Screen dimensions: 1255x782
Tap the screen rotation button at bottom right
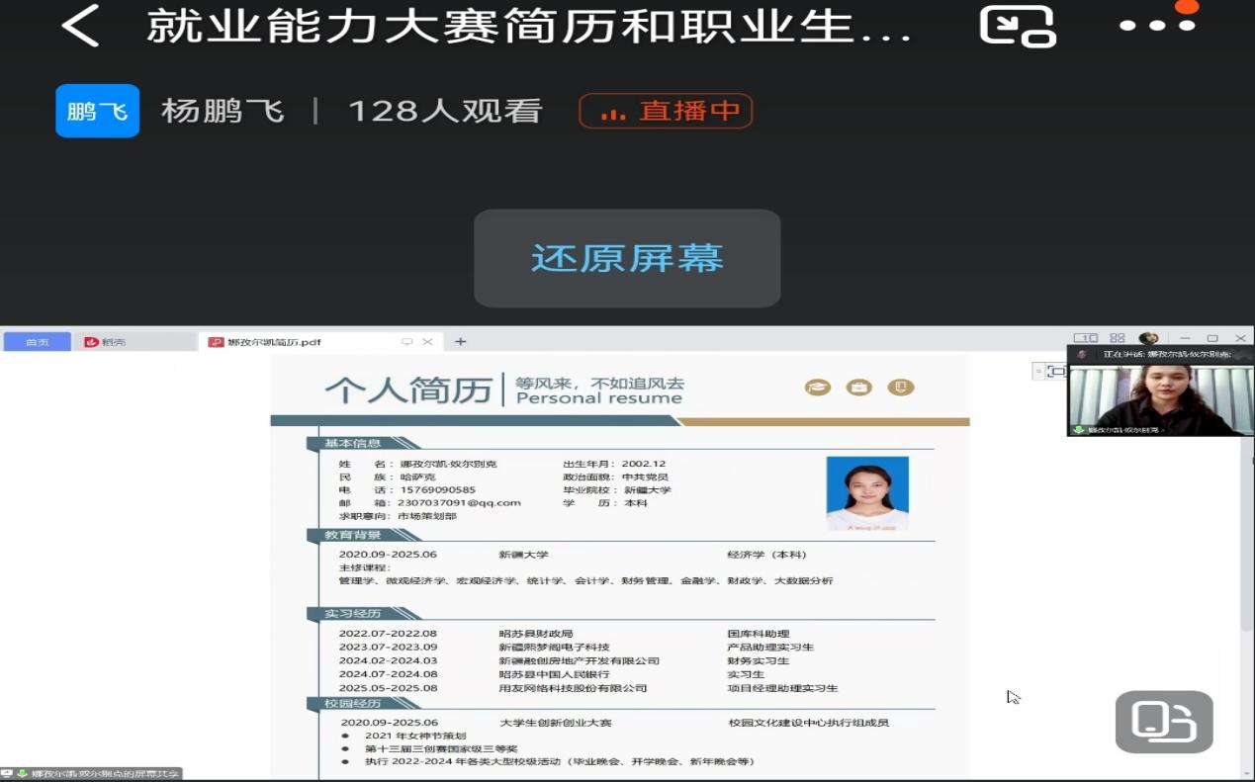click(x=1163, y=722)
